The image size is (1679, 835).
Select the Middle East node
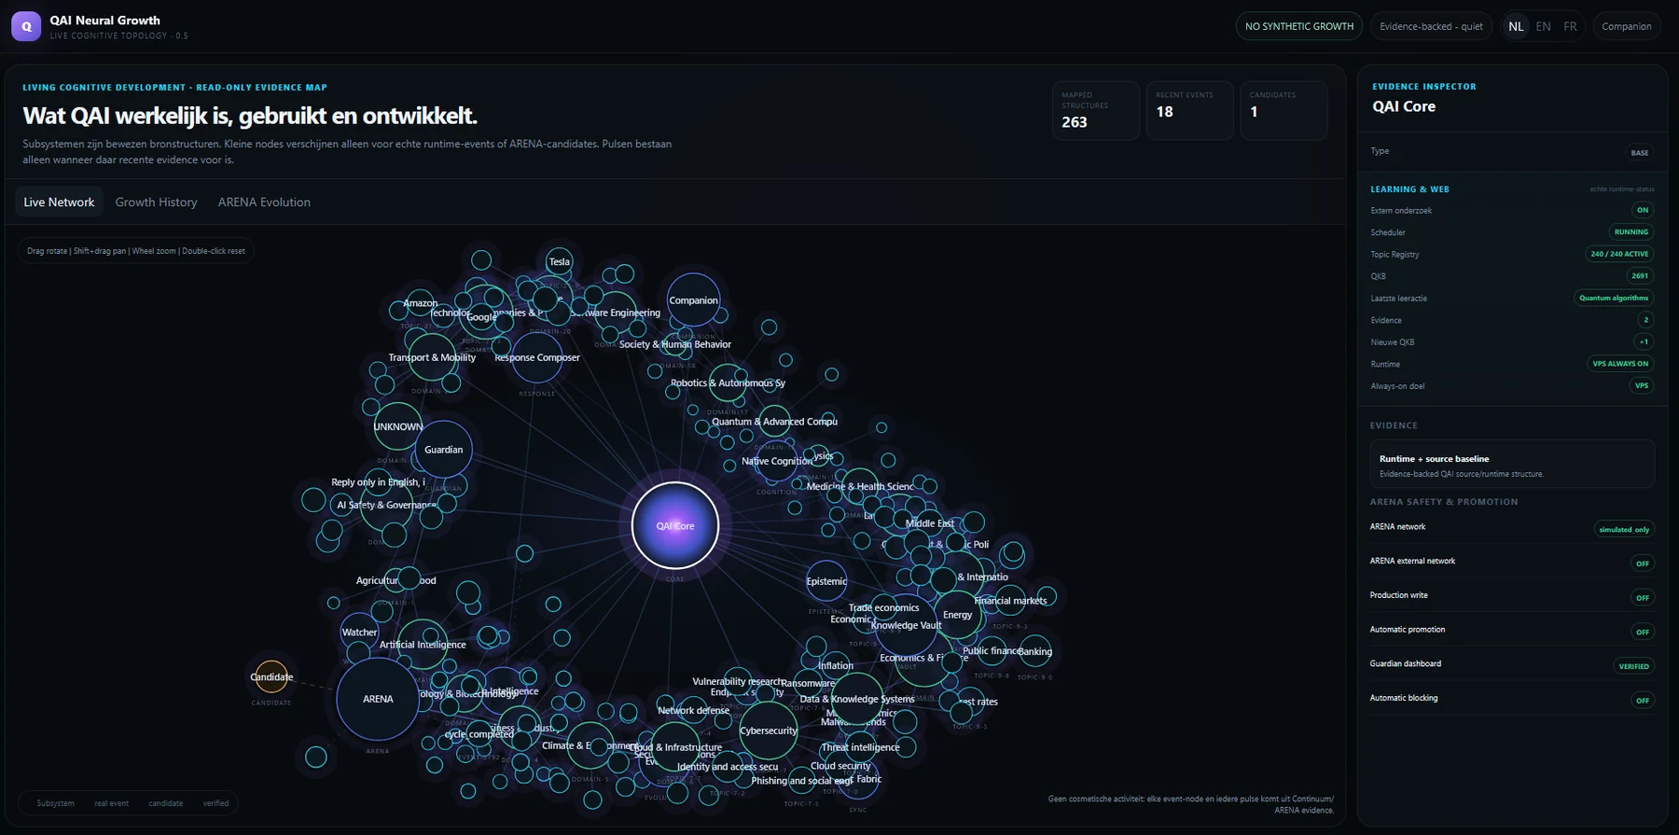929,523
